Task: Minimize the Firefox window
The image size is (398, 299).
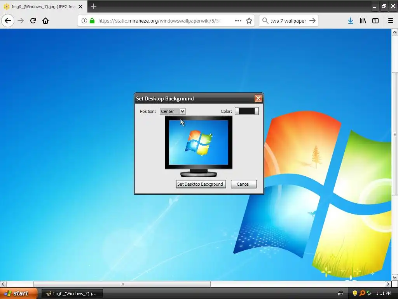Action: (x=374, y=6)
